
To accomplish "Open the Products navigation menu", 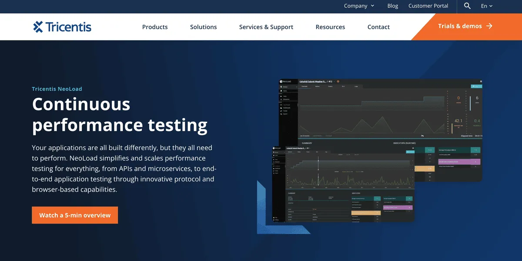I will pyautogui.click(x=155, y=27).
